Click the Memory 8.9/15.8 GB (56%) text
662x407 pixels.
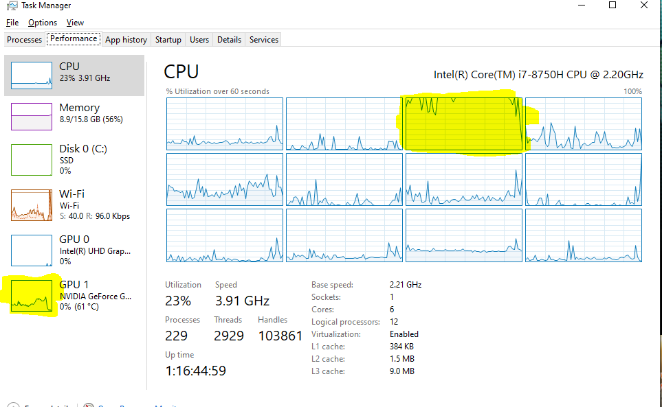coord(91,119)
